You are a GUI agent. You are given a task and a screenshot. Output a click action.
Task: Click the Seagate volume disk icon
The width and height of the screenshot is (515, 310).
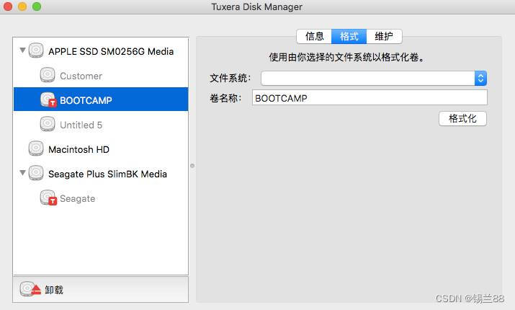pos(48,198)
